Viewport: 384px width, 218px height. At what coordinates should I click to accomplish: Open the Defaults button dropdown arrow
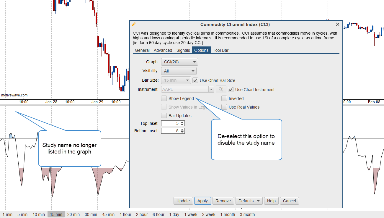(x=258, y=201)
